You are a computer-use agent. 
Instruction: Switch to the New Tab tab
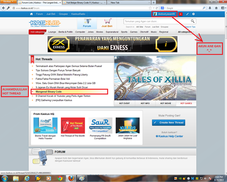(129, 3)
